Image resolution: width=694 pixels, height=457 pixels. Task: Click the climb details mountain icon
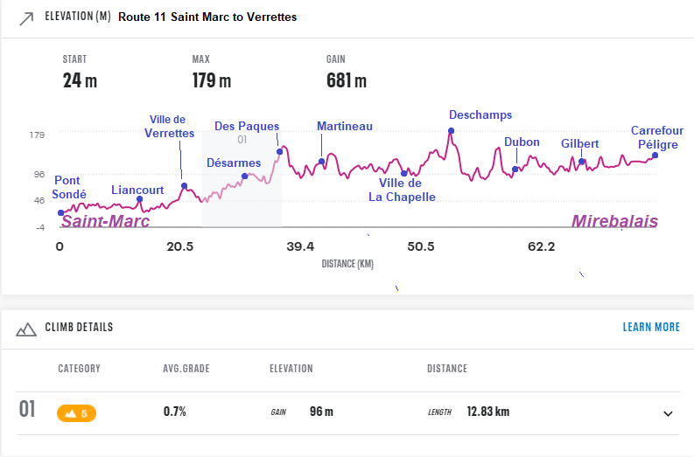coord(26,329)
